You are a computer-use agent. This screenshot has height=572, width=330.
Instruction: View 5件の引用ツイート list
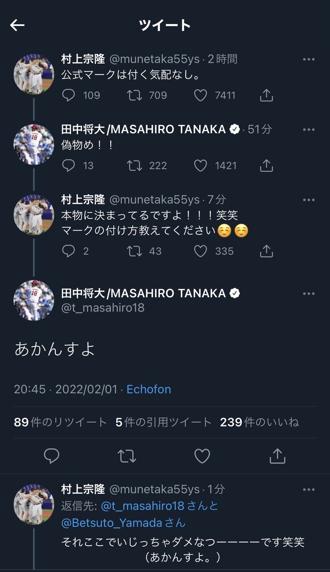[x=163, y=422]
